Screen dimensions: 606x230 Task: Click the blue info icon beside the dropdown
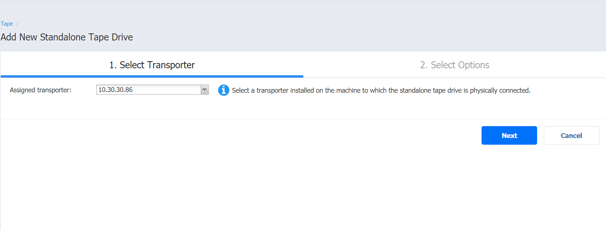pos(223,90)
